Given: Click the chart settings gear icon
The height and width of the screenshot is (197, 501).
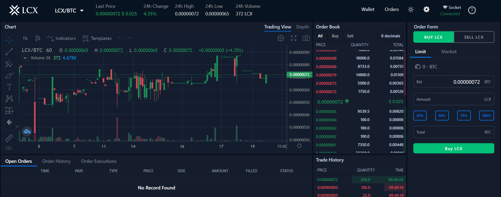Looking at the screenshot, I should pos(281,38).
